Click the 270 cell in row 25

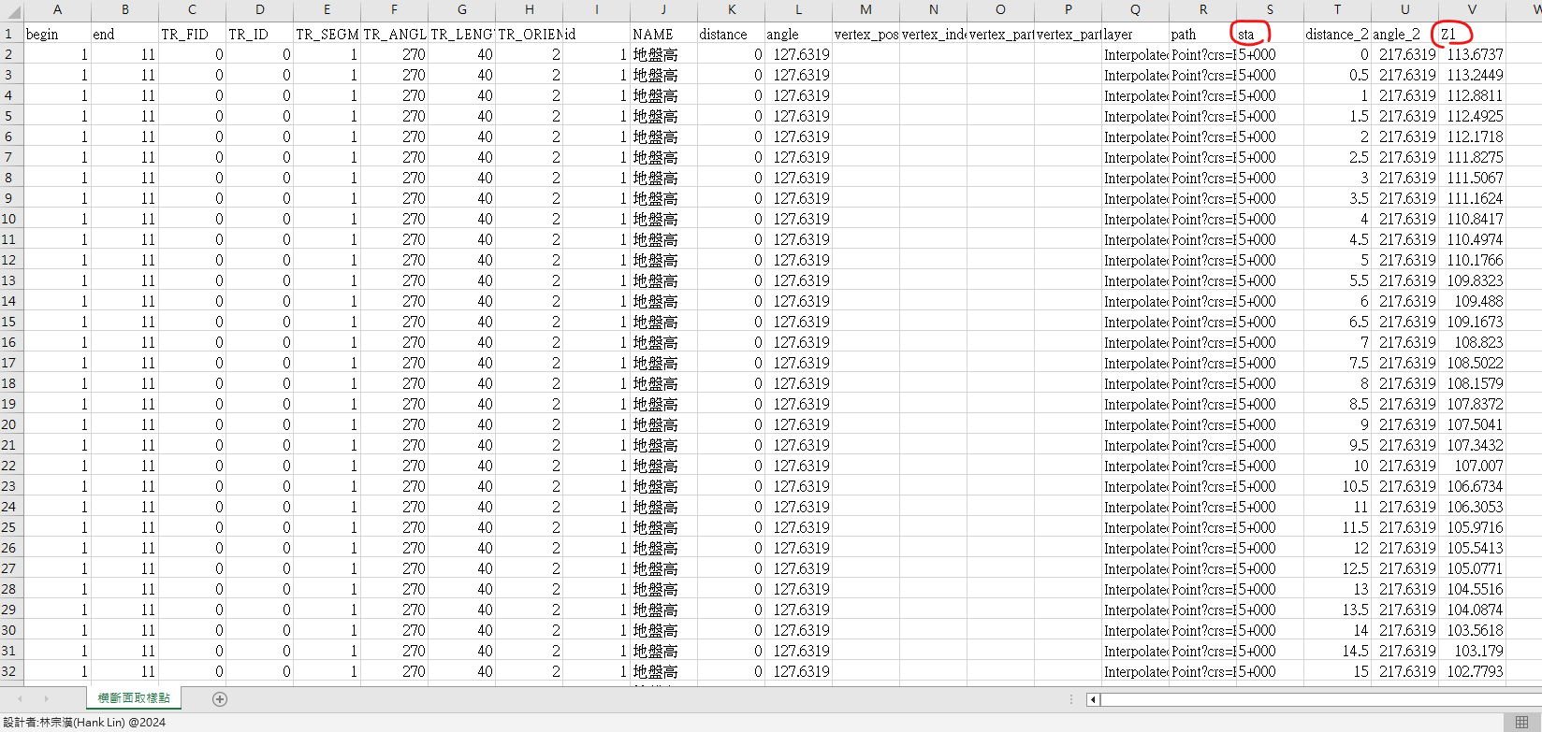[394, 527]
